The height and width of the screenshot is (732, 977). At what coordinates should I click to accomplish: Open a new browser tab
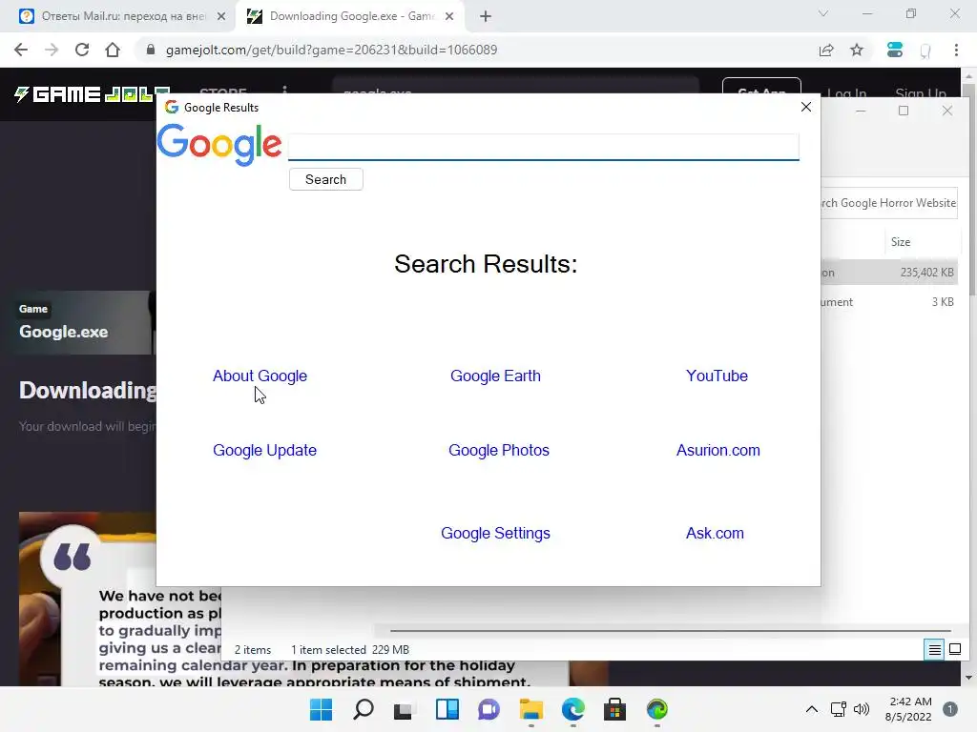[486, 16]
